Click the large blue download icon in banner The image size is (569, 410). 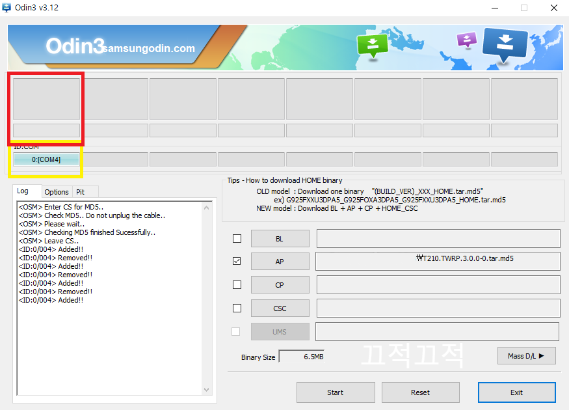tap(505, 45)
